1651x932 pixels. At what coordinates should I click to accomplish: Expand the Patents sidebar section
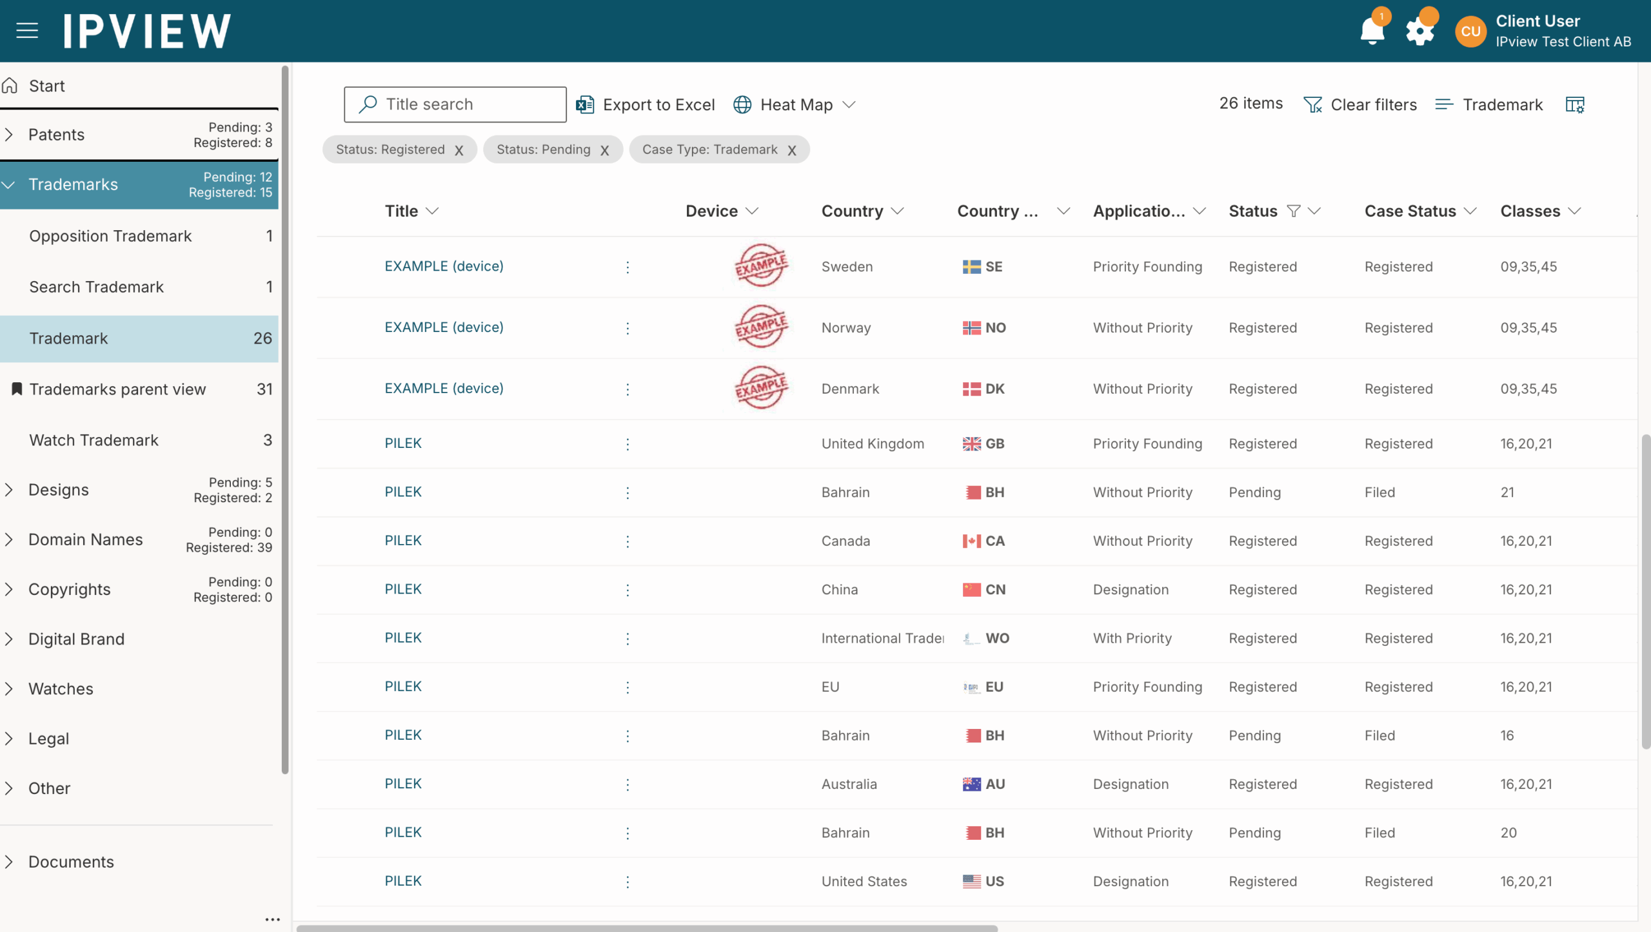[9, 135]
